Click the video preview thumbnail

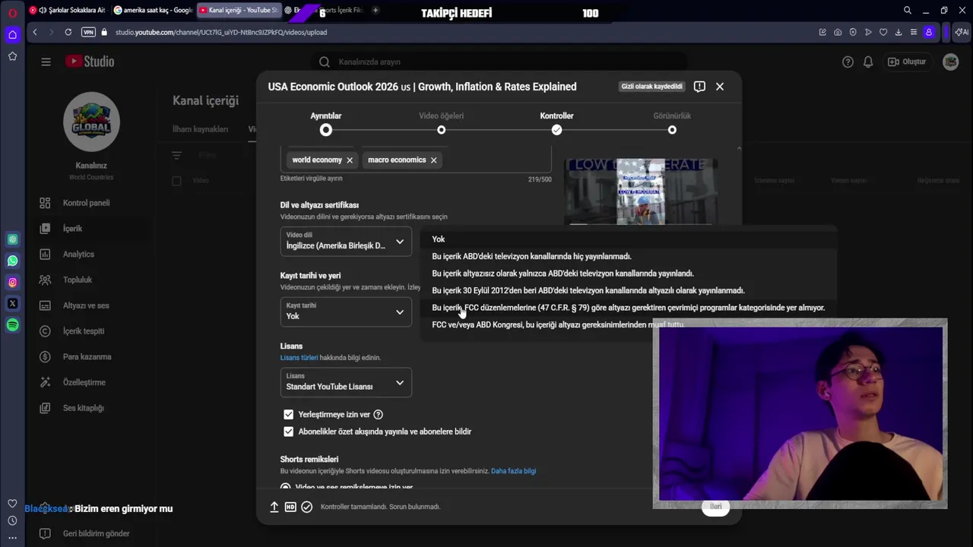[640, 191]
